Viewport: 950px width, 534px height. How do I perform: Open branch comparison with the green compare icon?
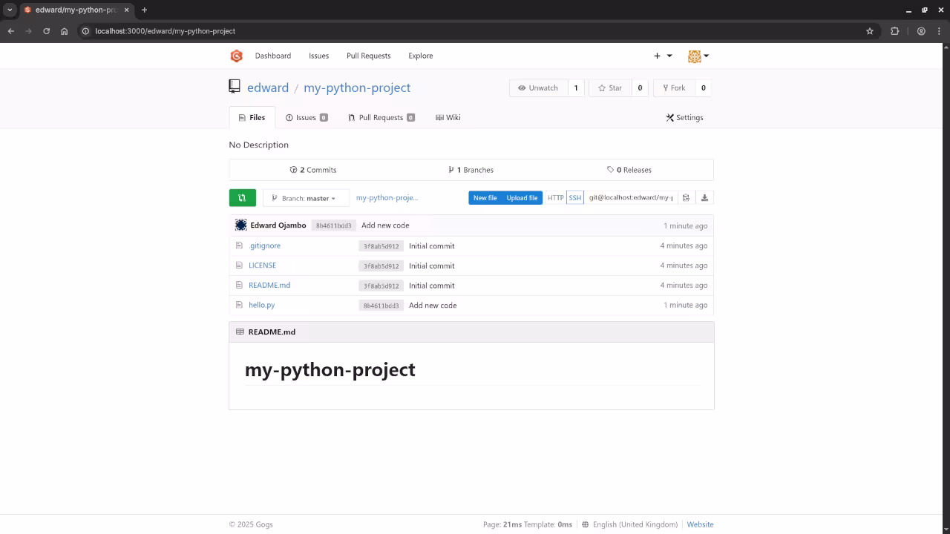[242, 197]
